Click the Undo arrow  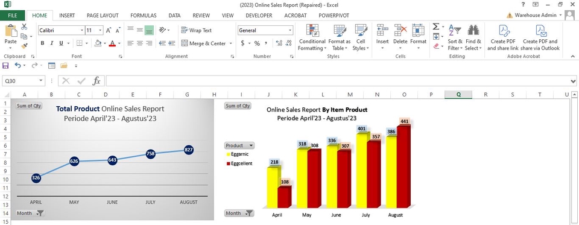click(17, 65)
